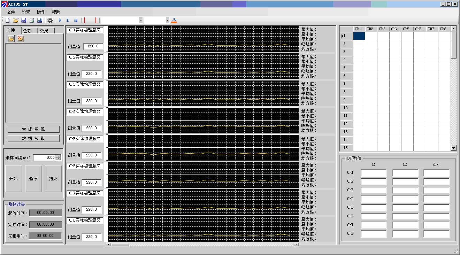Click the data table scroll-up arrow
Viewport: 460px width, 255px height.
[x=453, y=29]
